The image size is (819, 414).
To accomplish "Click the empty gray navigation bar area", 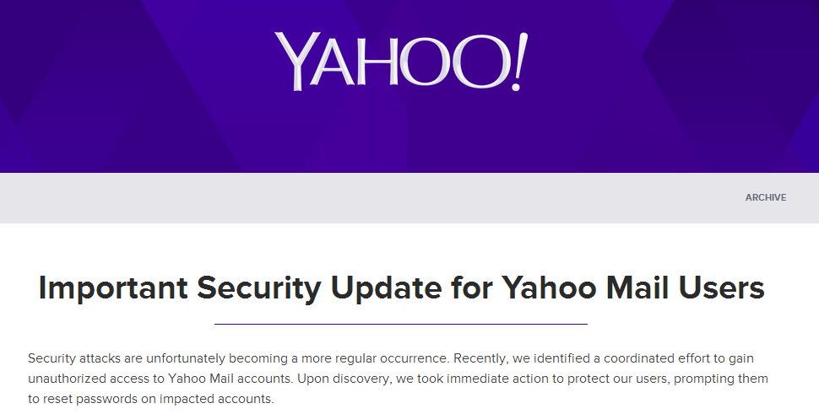I will tap(366, 197).
